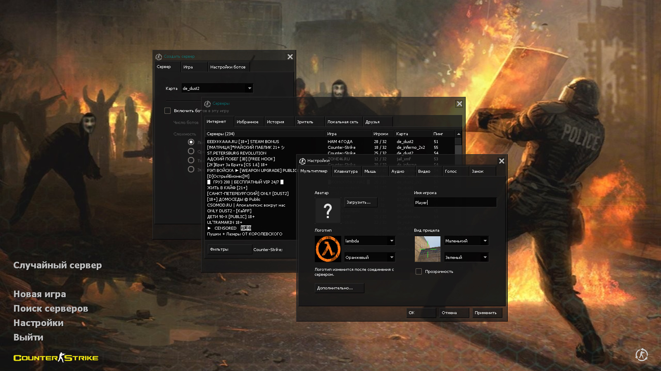The image size is (661, 371).
Task: Select the second difficulty radio button
Action: (191, 151)
